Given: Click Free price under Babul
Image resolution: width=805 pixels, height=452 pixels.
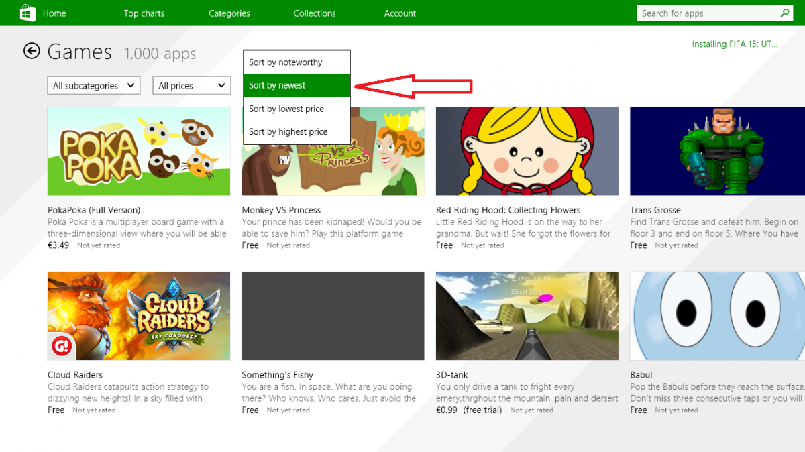Looking at the screenshot, I should [x=639, y=410].
